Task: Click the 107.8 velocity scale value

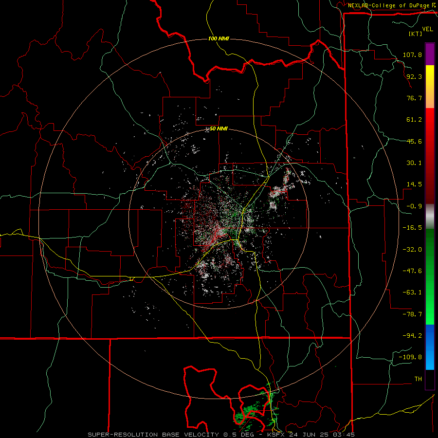Action: [412, 55]
